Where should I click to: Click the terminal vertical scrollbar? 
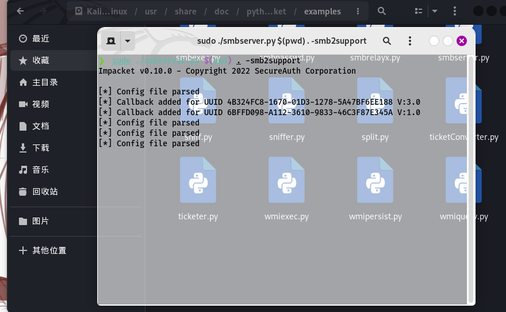click(x=471, y=178)
